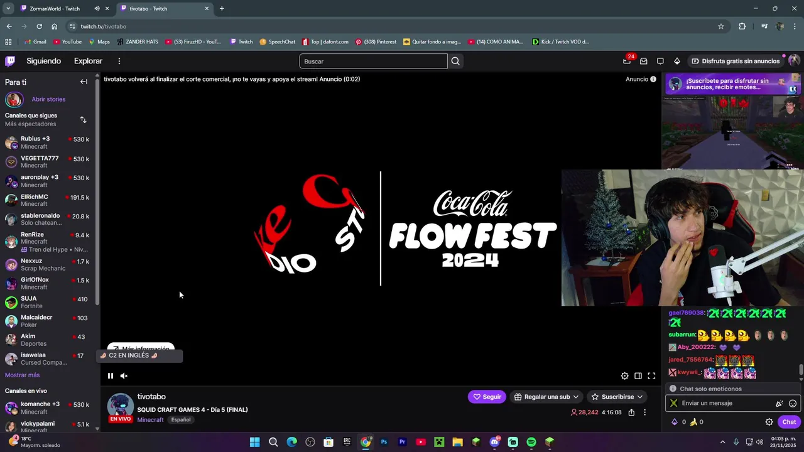The height and width of the screenshot is (452, 804).
Task: Open the YouTube bookmark
Action: coord(67,41)
